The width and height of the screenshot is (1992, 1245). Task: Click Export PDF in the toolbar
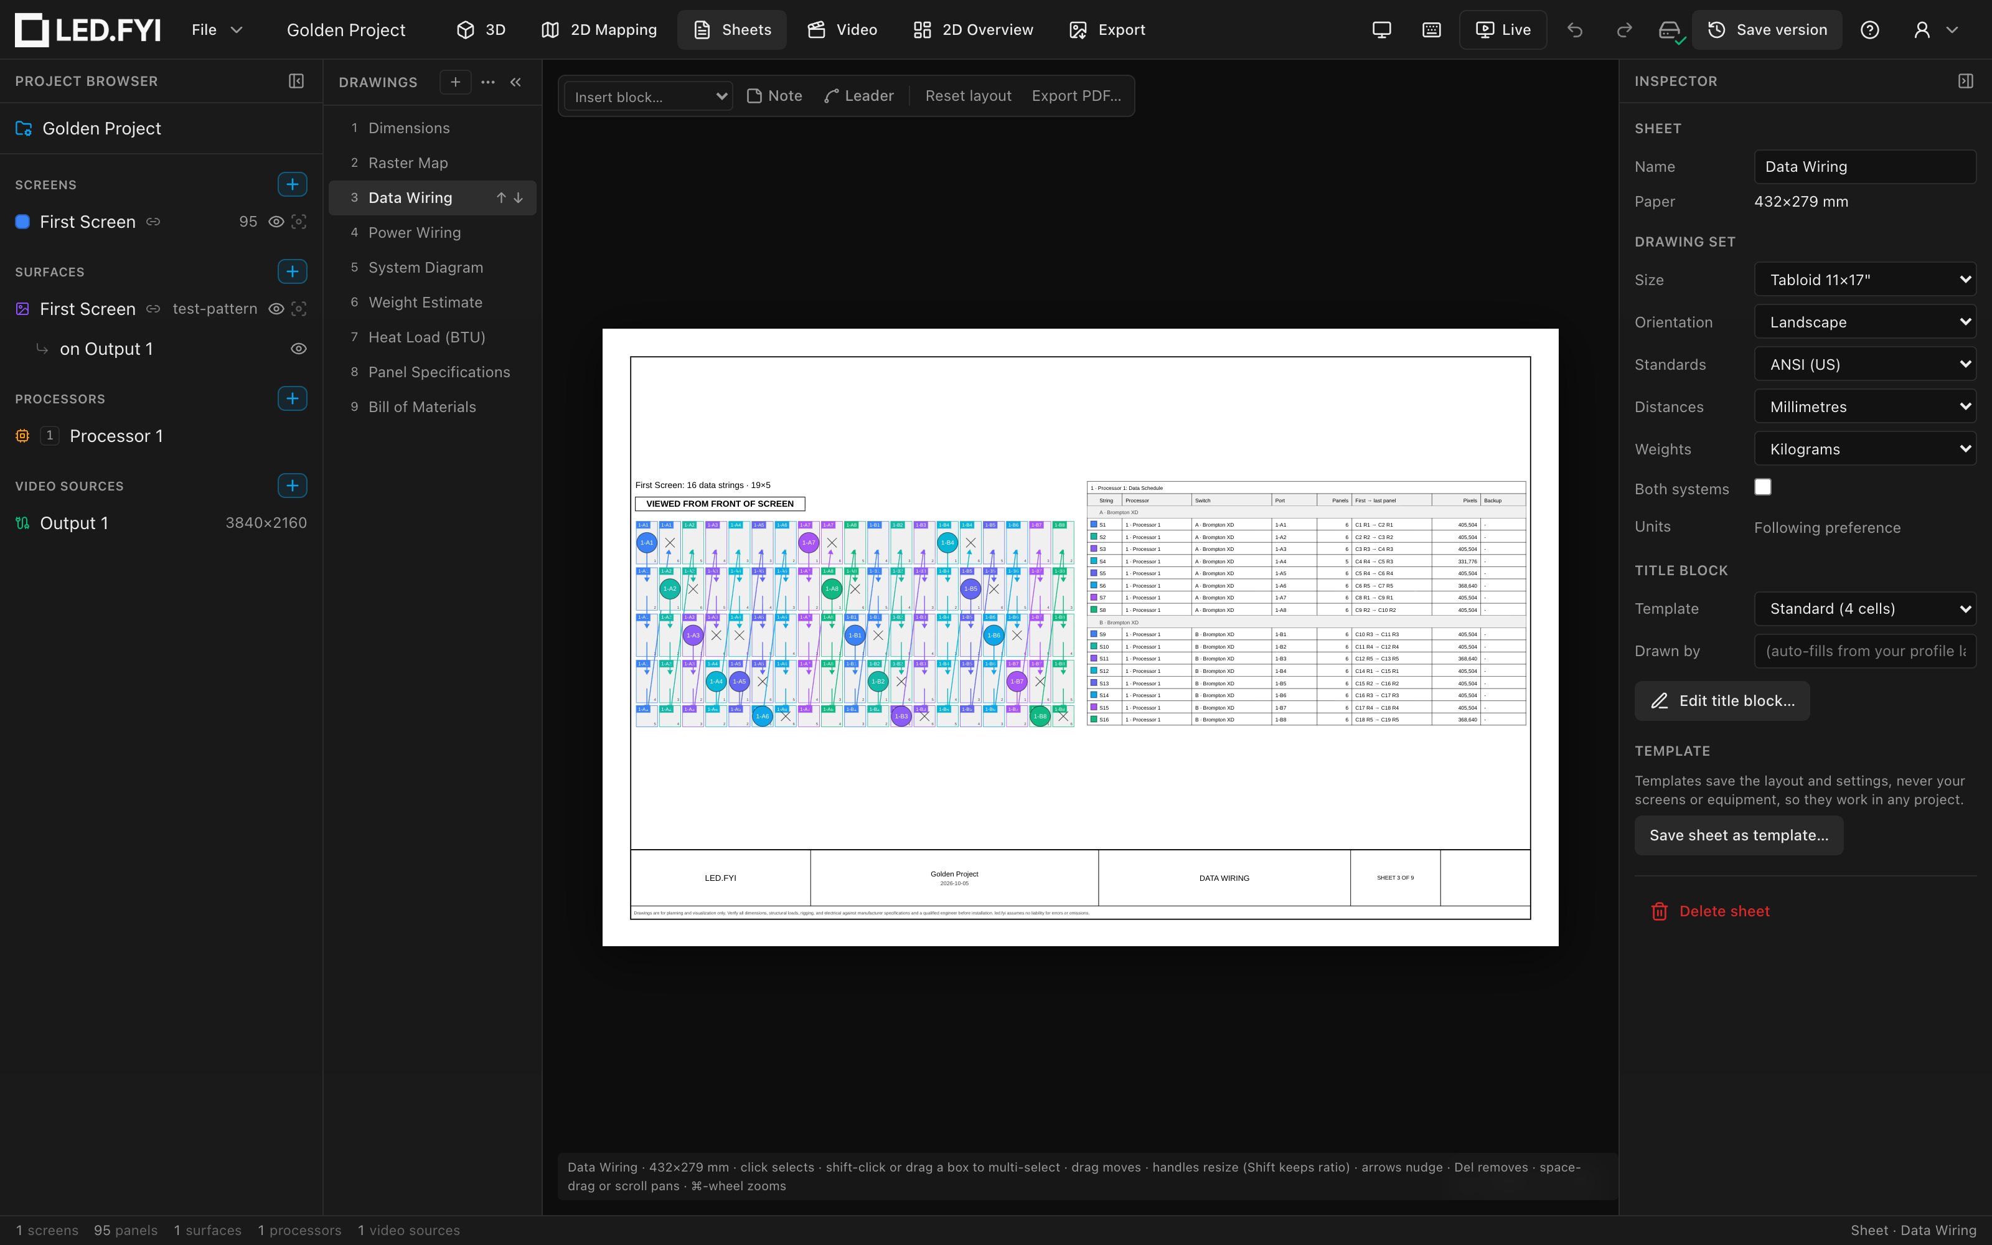1076,95
